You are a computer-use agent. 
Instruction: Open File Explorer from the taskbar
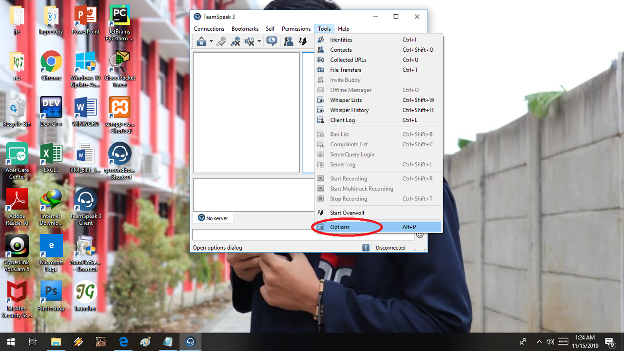coord(56,342)
